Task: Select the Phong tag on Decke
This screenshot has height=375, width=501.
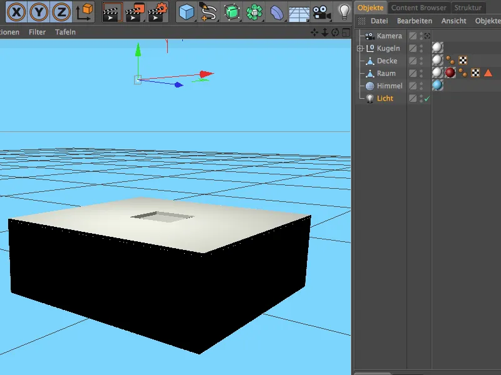Action: coord(450,60)
